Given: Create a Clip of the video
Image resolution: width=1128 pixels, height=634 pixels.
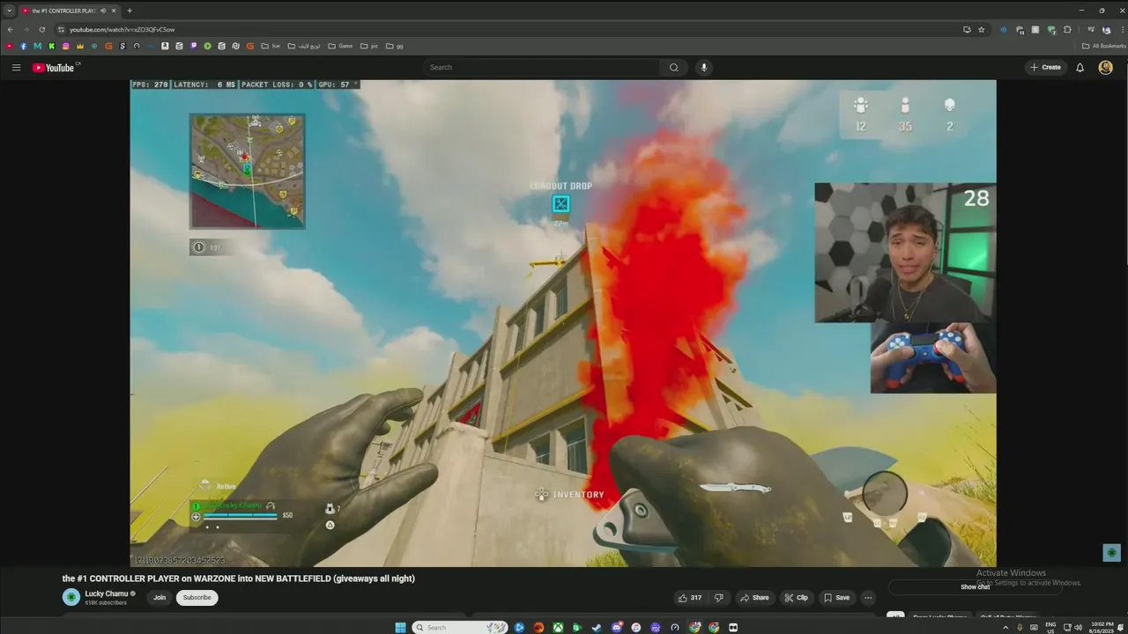Looking at the screenshot, I should 796,597.
